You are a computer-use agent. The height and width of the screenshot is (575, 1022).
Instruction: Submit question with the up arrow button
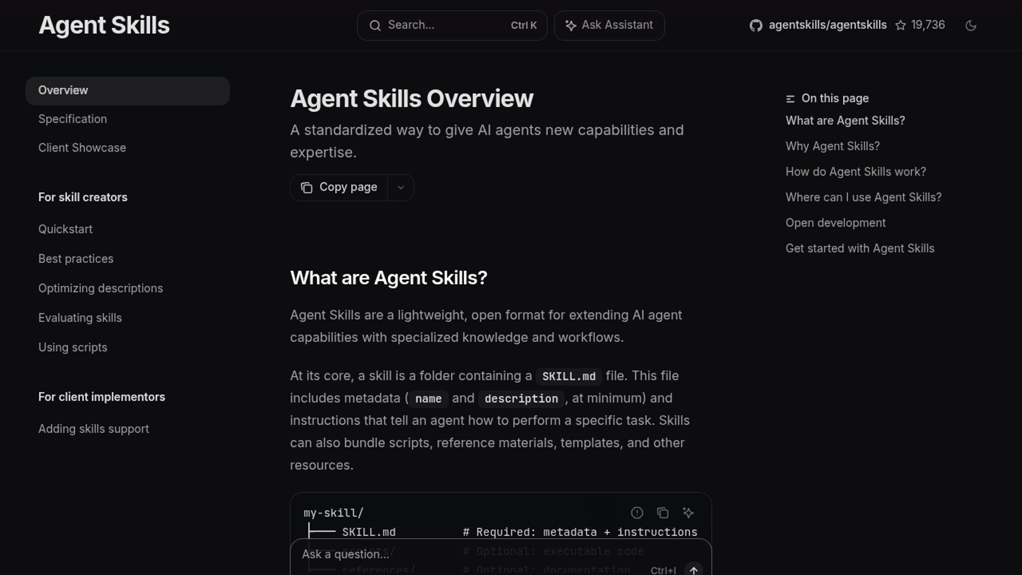point(694,569)
